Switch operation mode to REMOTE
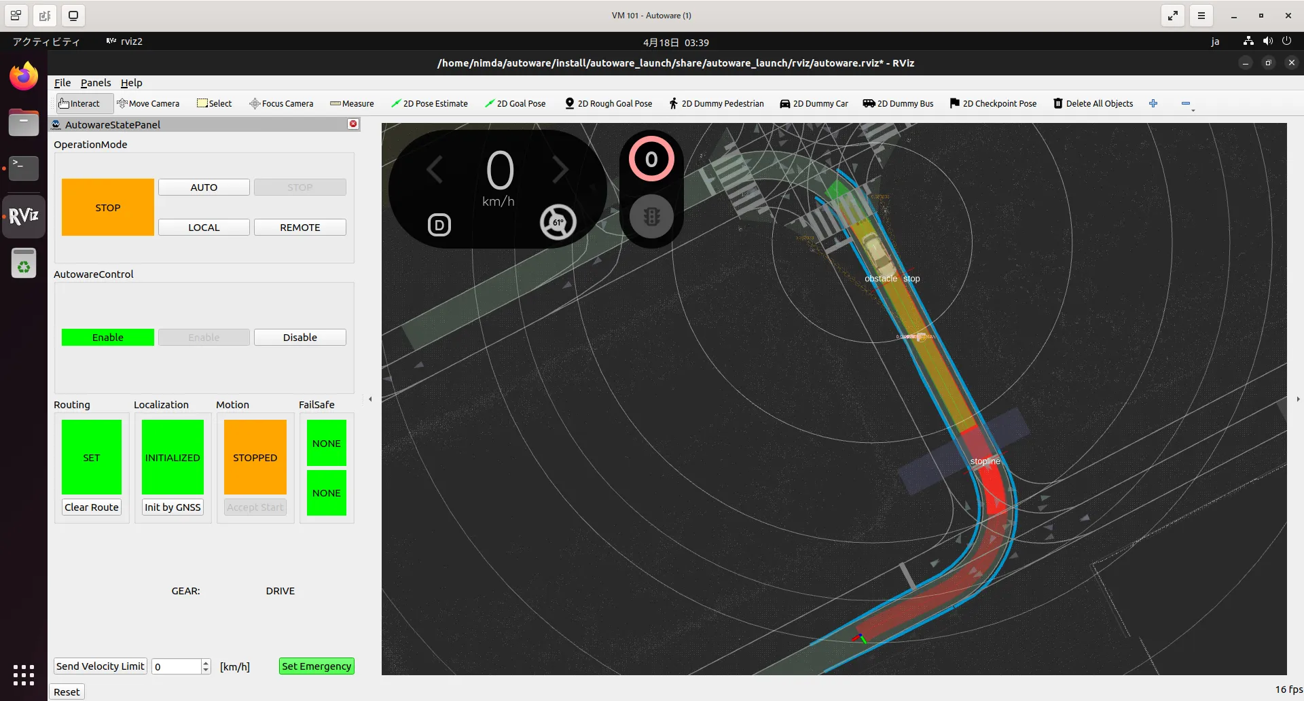This screenshot has height=701, width=1304. point(300,228)
